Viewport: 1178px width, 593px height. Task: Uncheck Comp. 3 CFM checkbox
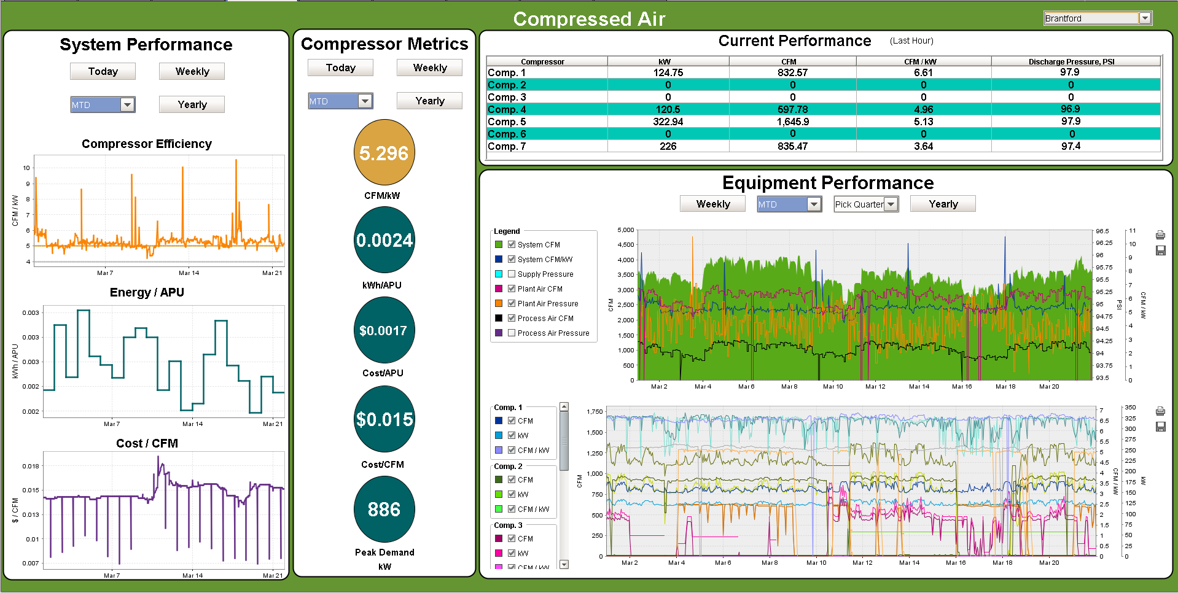tap(512, 538)
